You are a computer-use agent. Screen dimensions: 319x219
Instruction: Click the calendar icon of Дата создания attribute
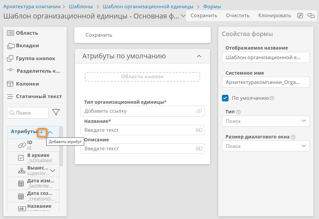(21, 196)
